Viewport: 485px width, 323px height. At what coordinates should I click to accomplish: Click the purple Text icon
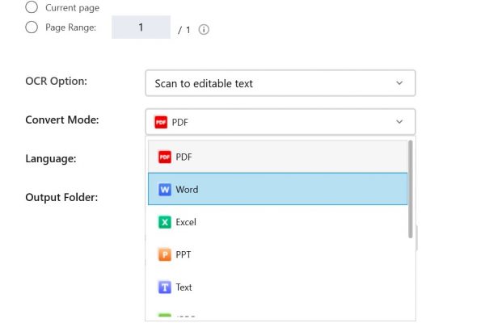tap(165, 287)
